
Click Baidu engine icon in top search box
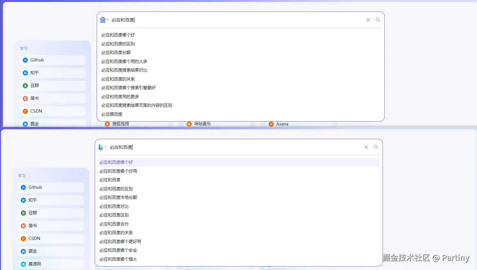coord(102,20)
